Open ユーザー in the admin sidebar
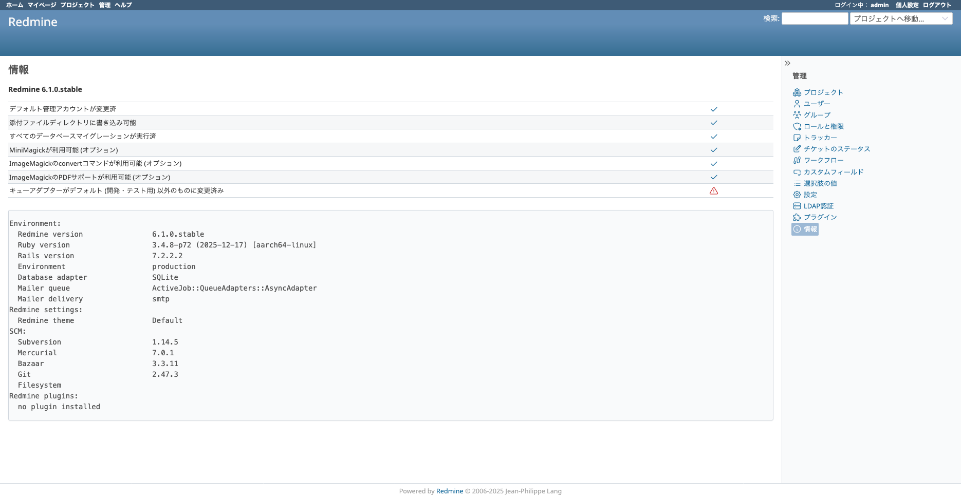 817,104
